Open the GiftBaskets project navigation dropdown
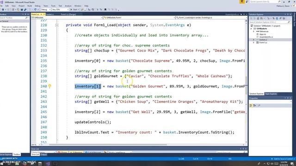Viewport: 296px width, 166px height. tap(67, 18)
